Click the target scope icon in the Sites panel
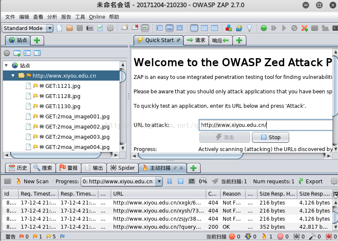The image size is (338, 241). [x=7, y=53]
